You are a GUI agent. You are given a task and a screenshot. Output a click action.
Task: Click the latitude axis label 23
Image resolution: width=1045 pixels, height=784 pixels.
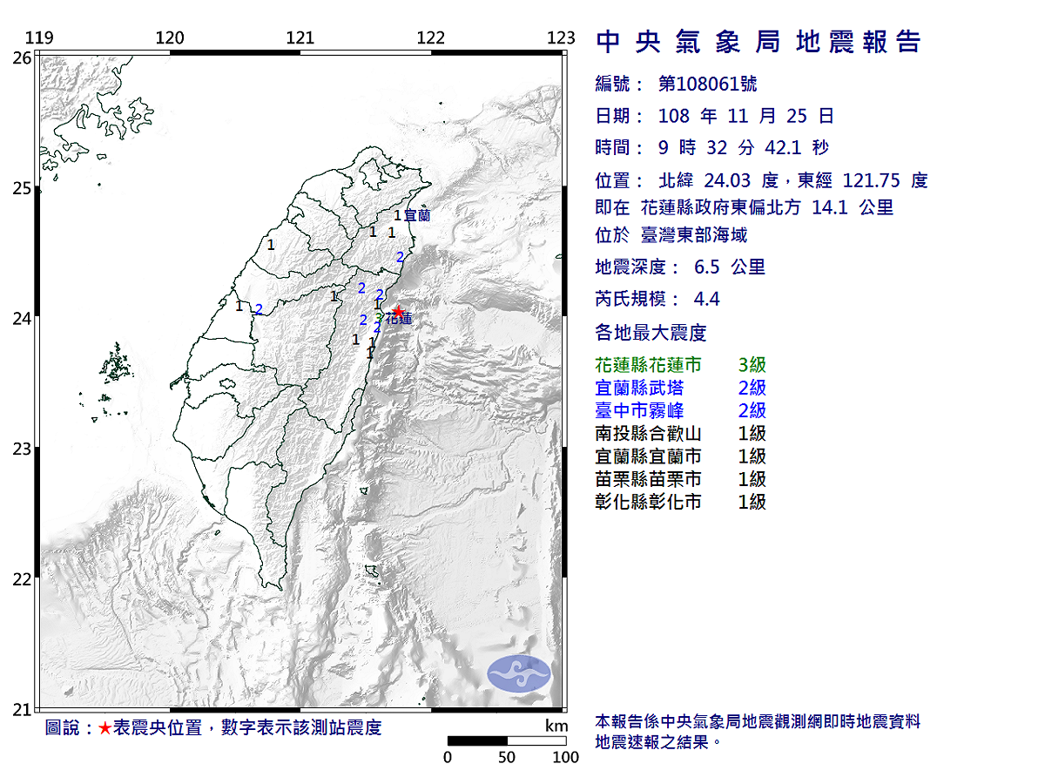[x=23, y=449]
